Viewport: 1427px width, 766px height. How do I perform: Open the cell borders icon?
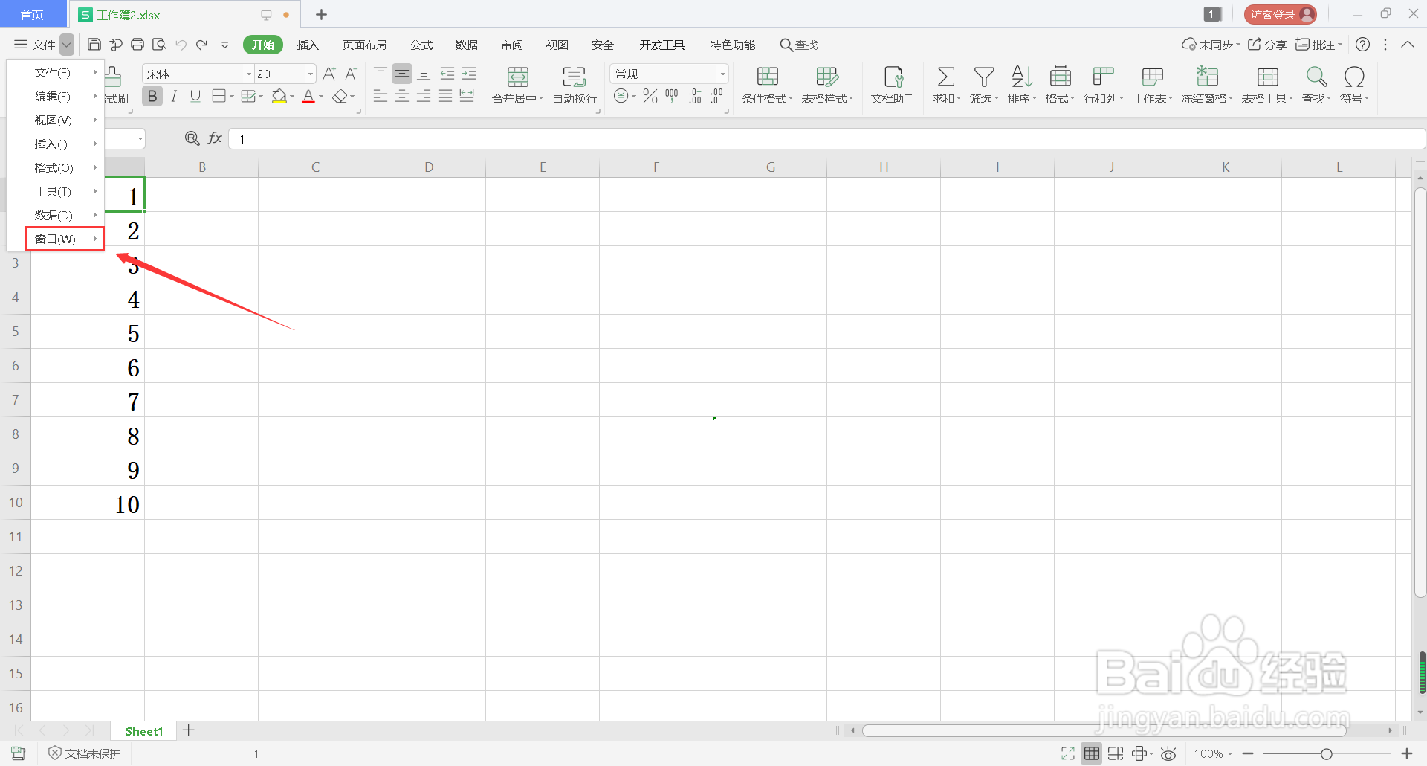[219, 96]
